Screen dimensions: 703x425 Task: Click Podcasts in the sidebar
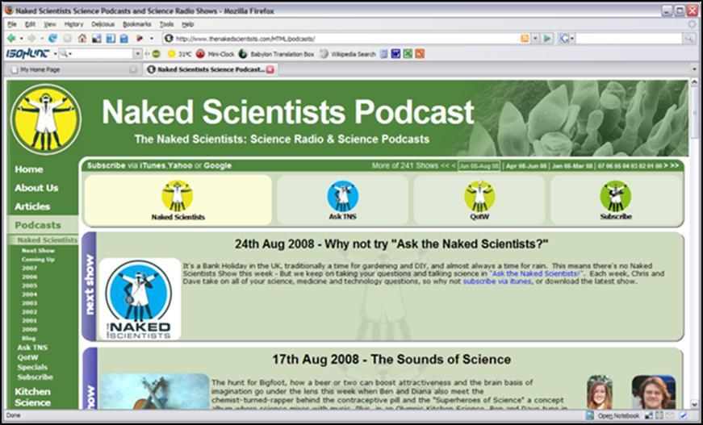coord(38,225)
